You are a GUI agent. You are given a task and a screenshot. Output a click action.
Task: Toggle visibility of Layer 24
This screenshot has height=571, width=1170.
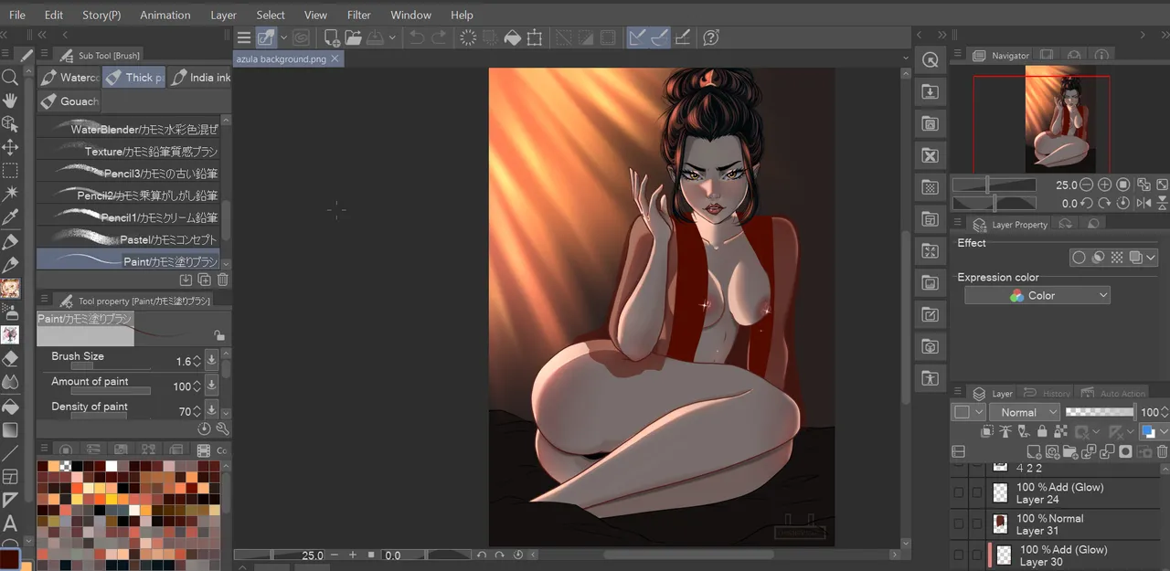958,493
